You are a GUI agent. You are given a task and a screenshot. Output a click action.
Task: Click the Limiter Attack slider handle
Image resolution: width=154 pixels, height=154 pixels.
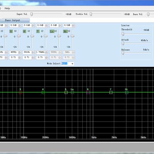point(123,44)
